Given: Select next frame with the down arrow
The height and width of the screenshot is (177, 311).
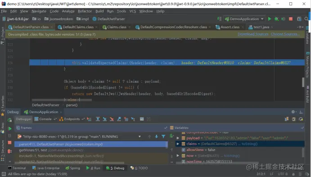Looking at the screenshot, I should (156, 137).
